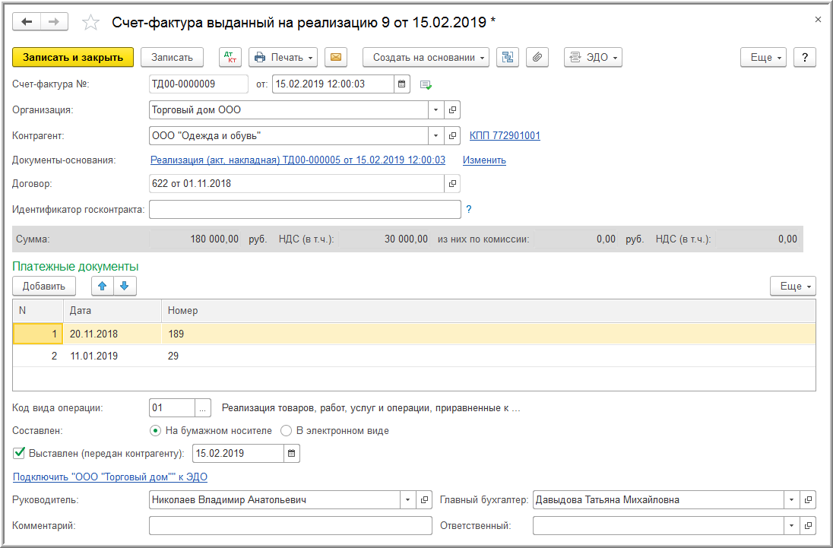Click the Идентификатор госконтракта input field
Image resolution: width=833 pixels, height=548 pixels.
point(305,209)
